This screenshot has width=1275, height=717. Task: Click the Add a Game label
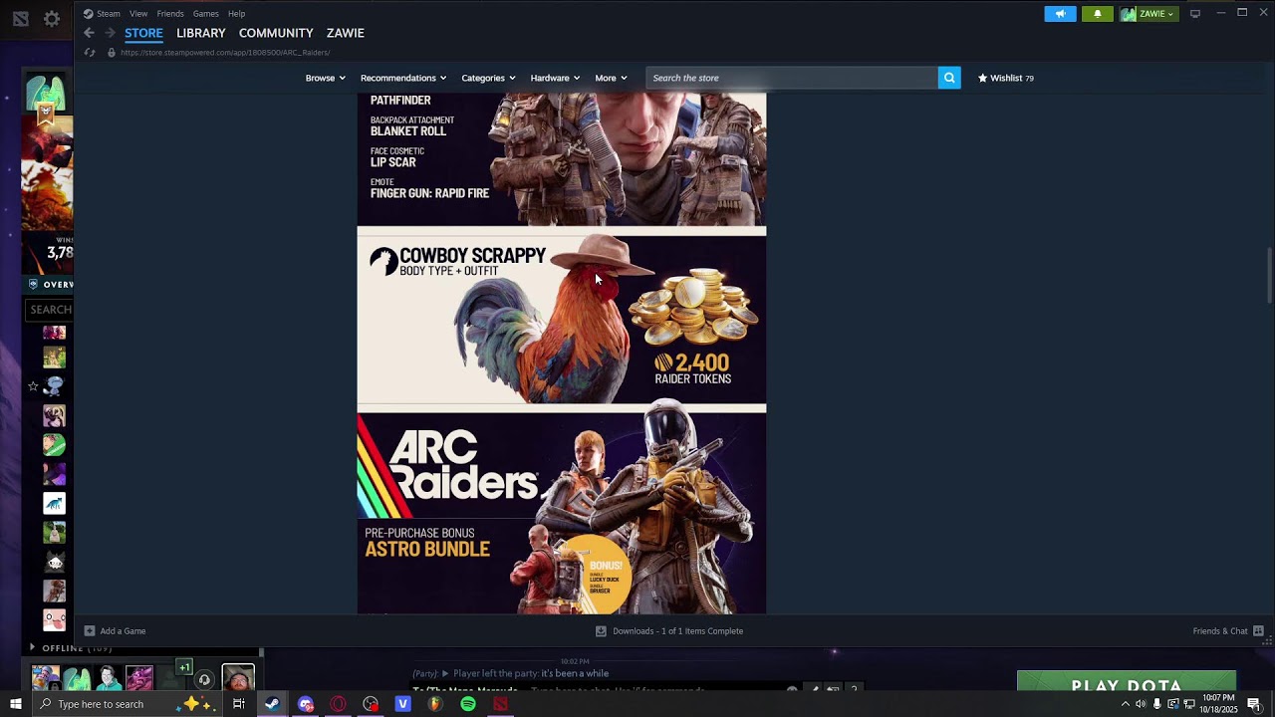(x=123, y=631)
